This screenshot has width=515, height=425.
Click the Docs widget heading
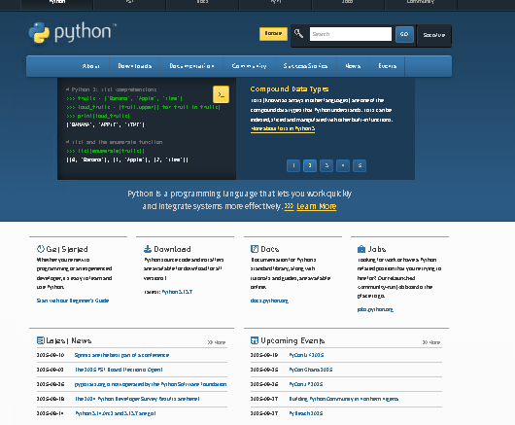pos(270,249)
